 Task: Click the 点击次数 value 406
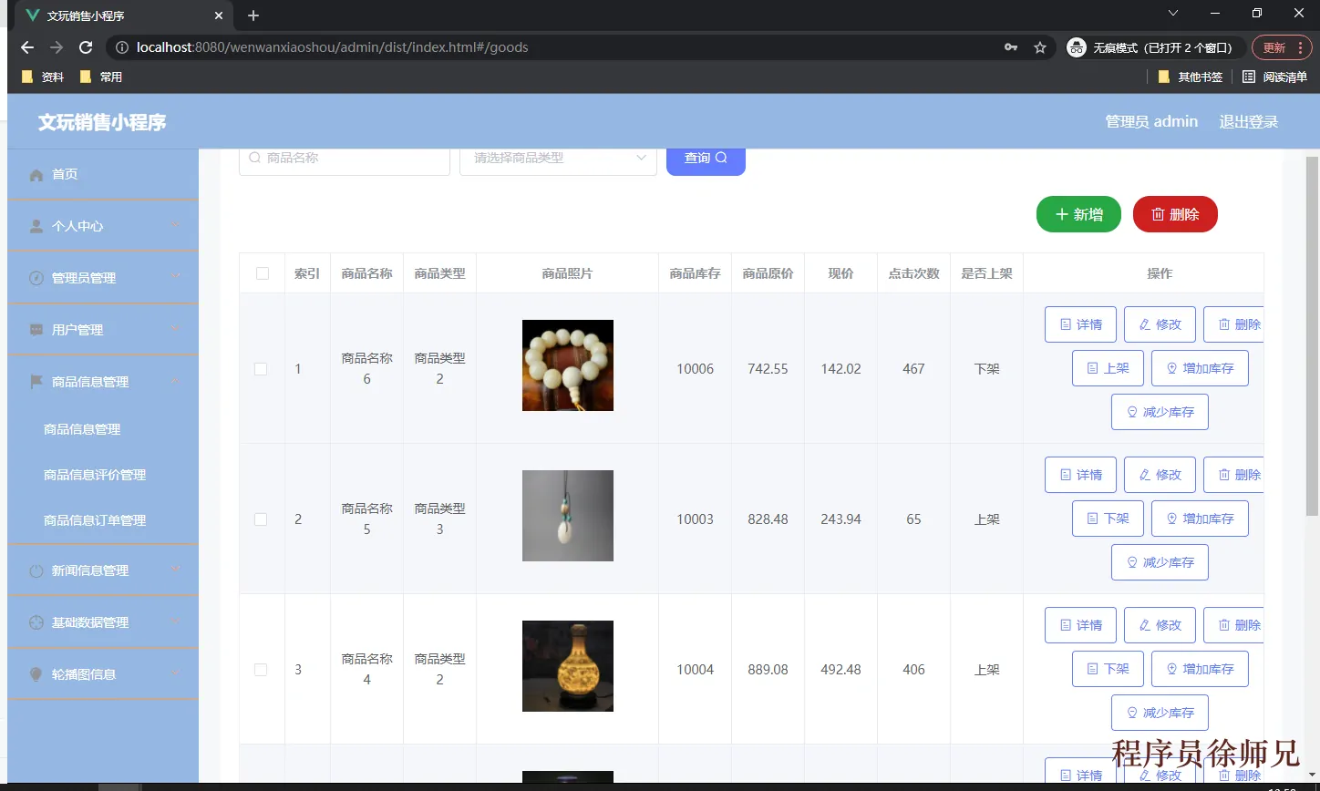(x=914, y=670)
